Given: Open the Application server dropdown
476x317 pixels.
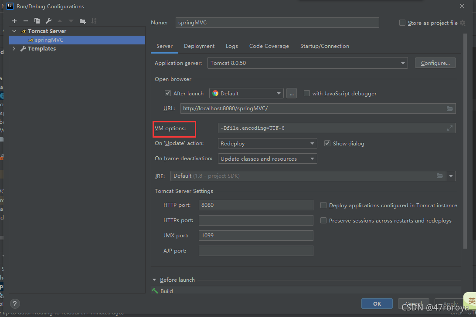Looking at the screenshot, I should (307, 63).
